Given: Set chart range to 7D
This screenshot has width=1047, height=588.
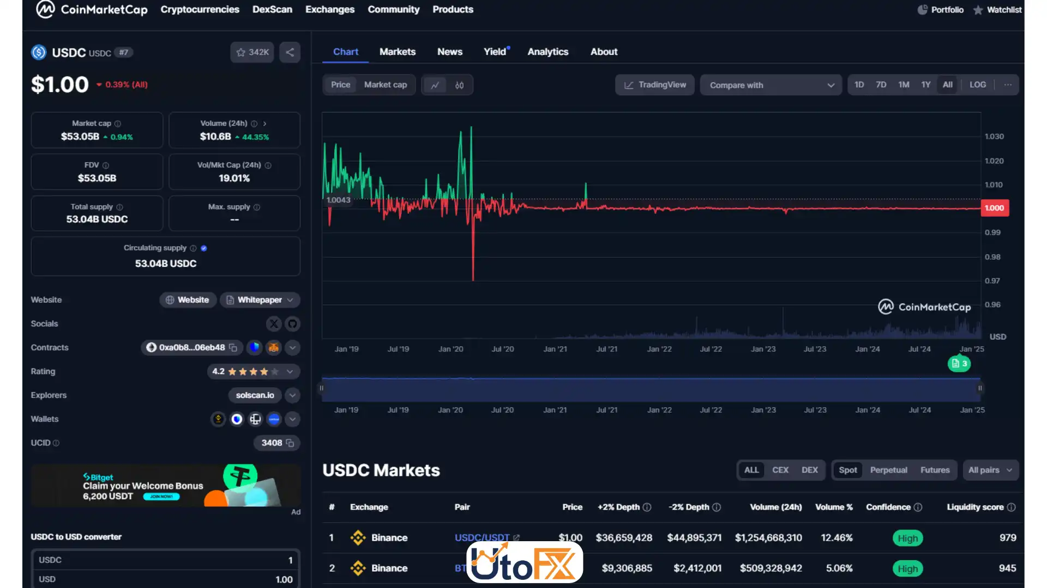Looking at the screenshot, I should (x=881, y=85).
